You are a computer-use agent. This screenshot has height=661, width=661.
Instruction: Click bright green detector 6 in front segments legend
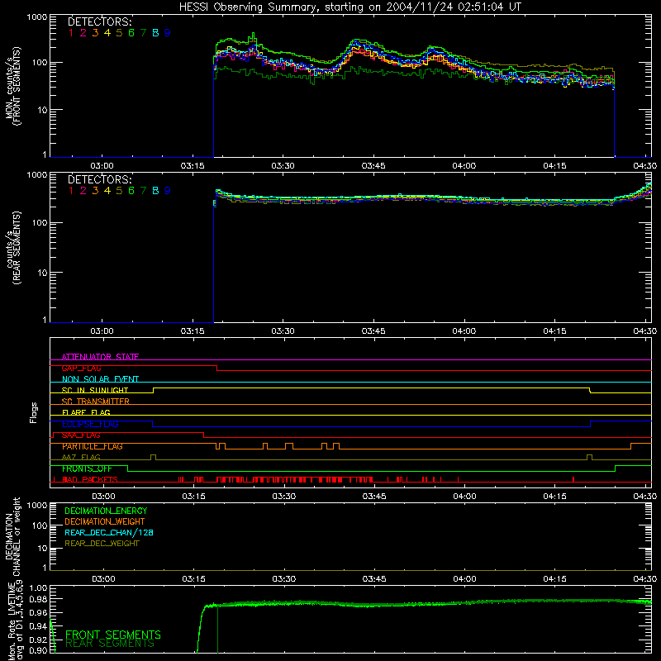point(131,33)
